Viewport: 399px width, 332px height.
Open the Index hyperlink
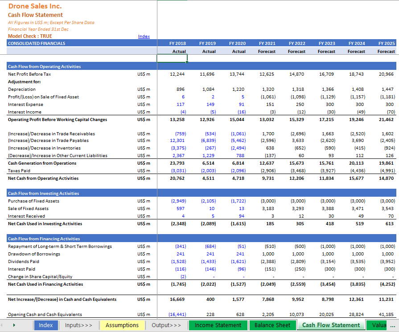[144, 36]
